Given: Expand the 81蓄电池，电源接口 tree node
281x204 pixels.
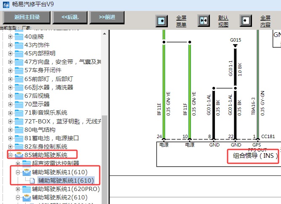Looking at the screenshot, I should (x=10, y=138).
